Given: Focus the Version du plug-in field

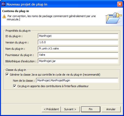Looking at the screenshot, I should click(78, 42).
